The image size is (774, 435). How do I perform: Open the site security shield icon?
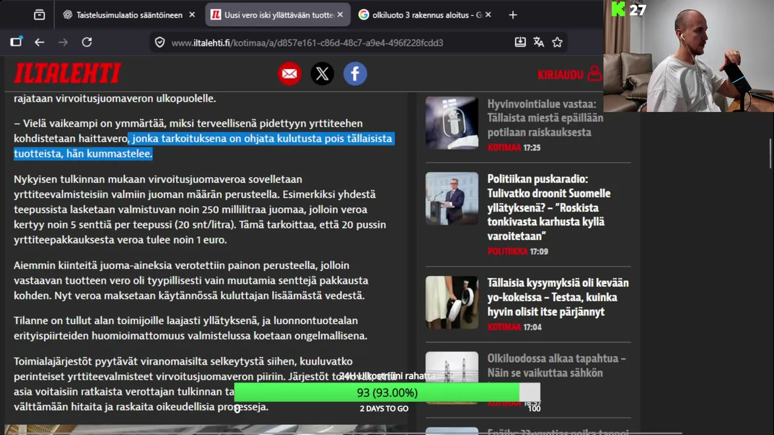[160, 42]
